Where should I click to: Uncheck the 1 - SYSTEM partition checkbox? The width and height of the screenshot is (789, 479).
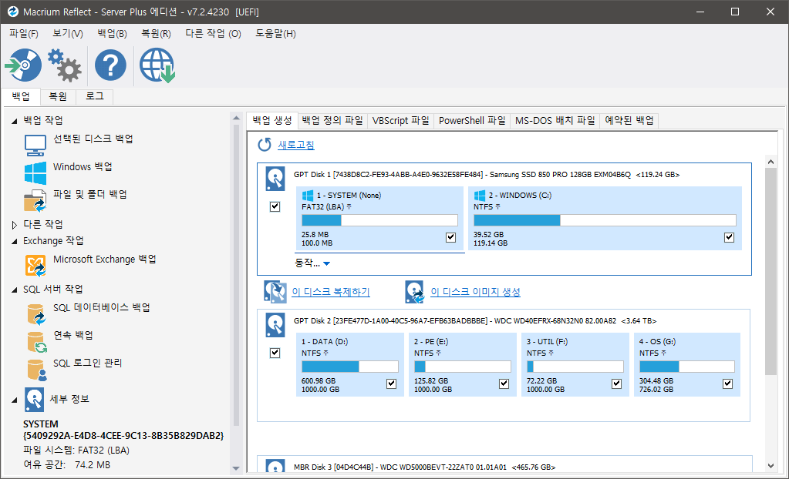[x=451, y=237]
